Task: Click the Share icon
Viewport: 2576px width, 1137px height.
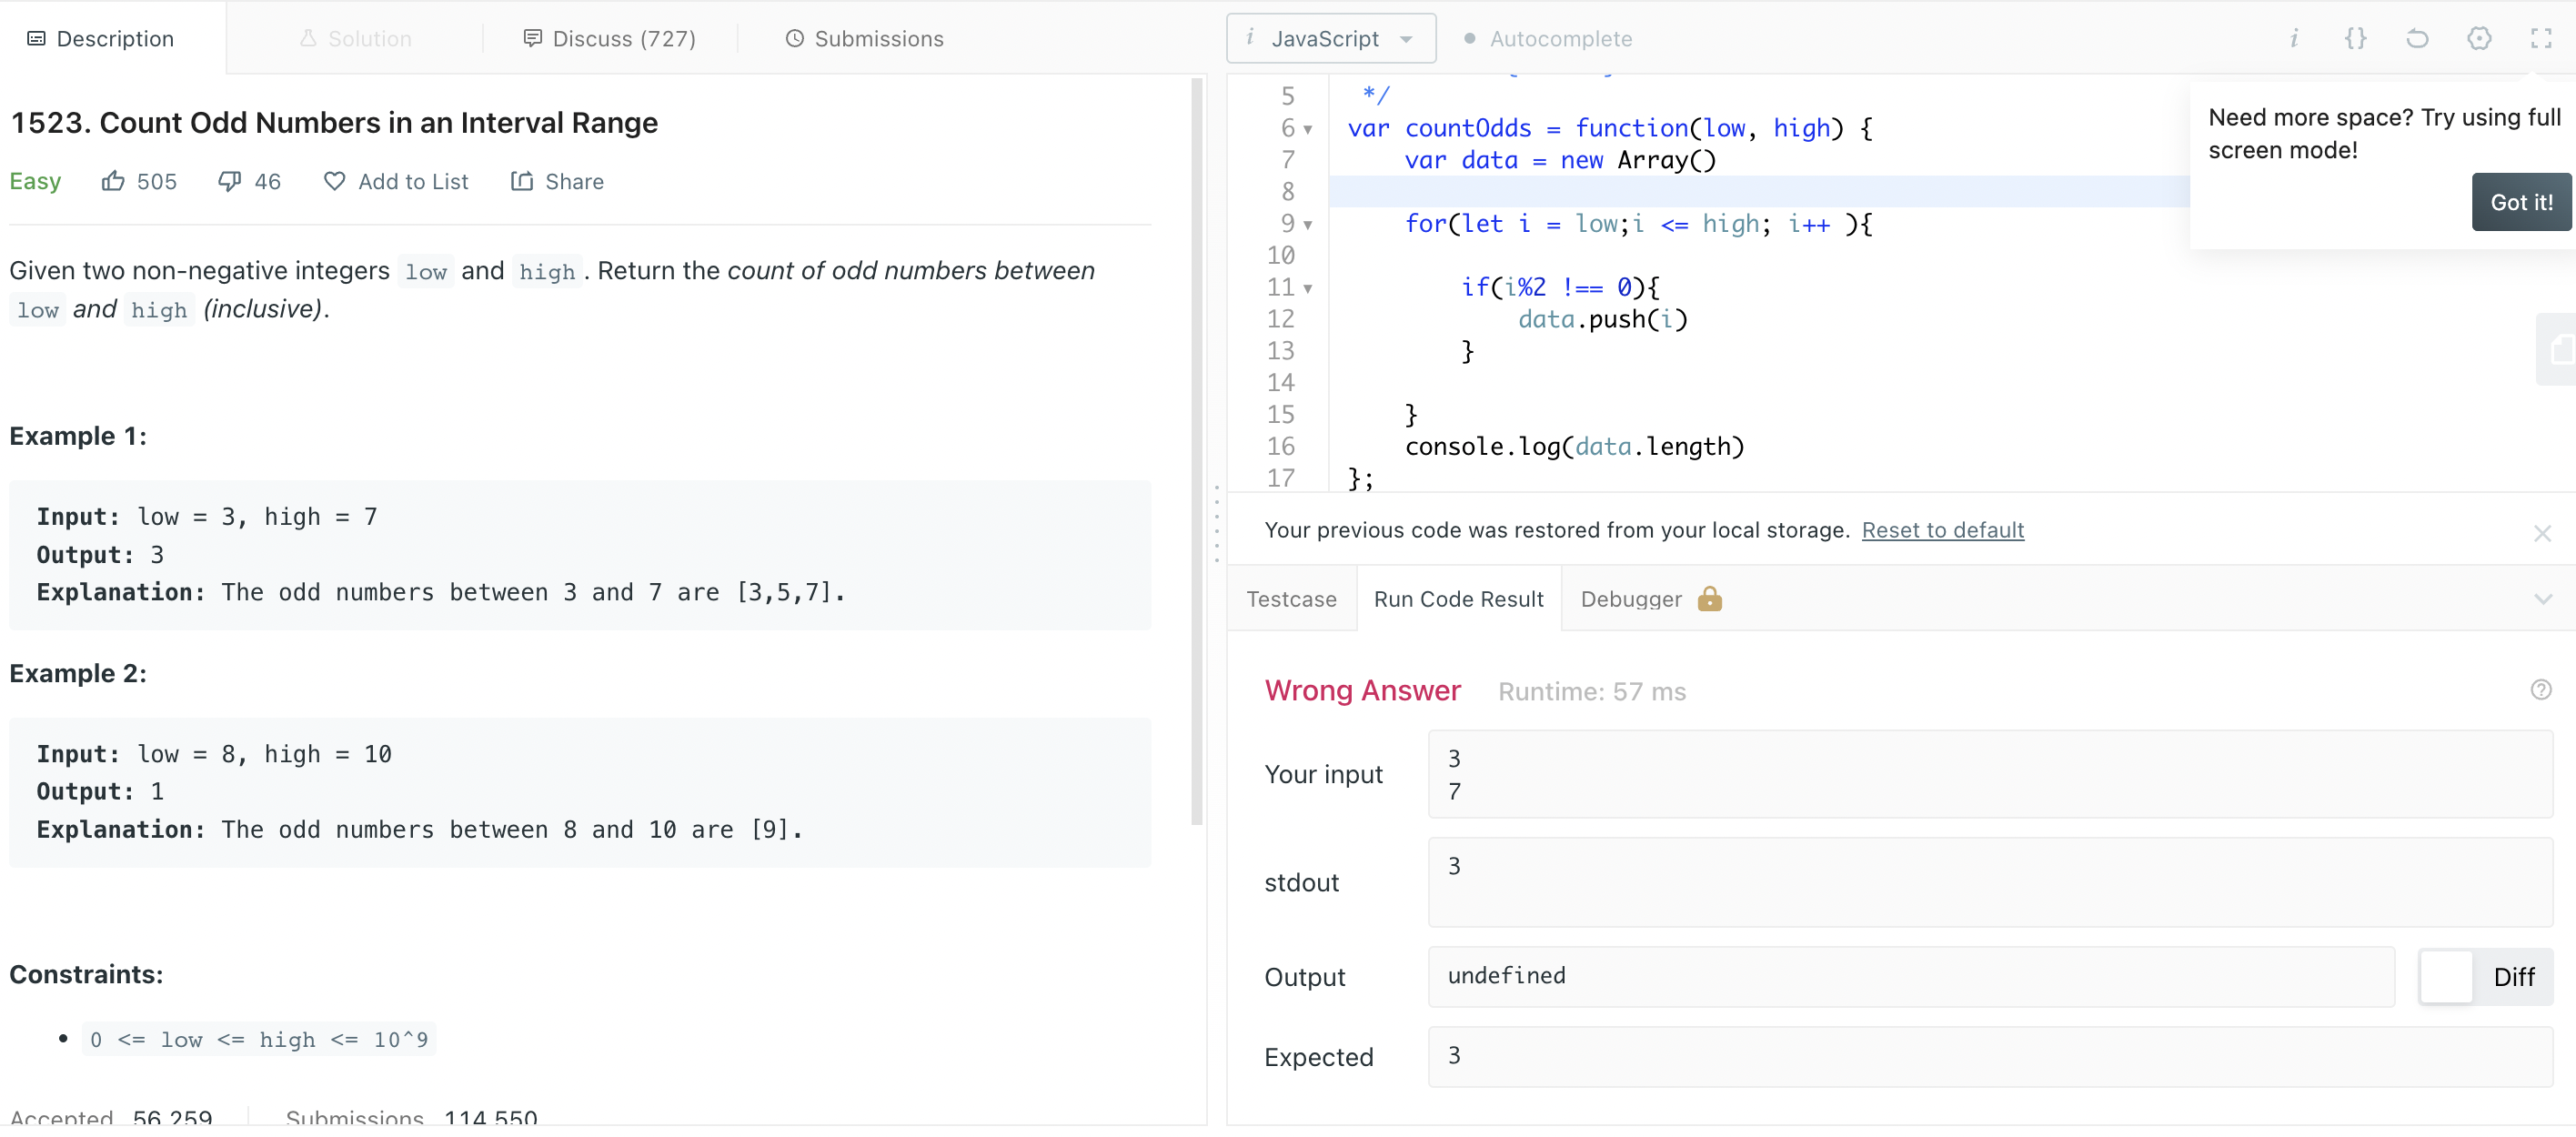Action: [521, 181]
